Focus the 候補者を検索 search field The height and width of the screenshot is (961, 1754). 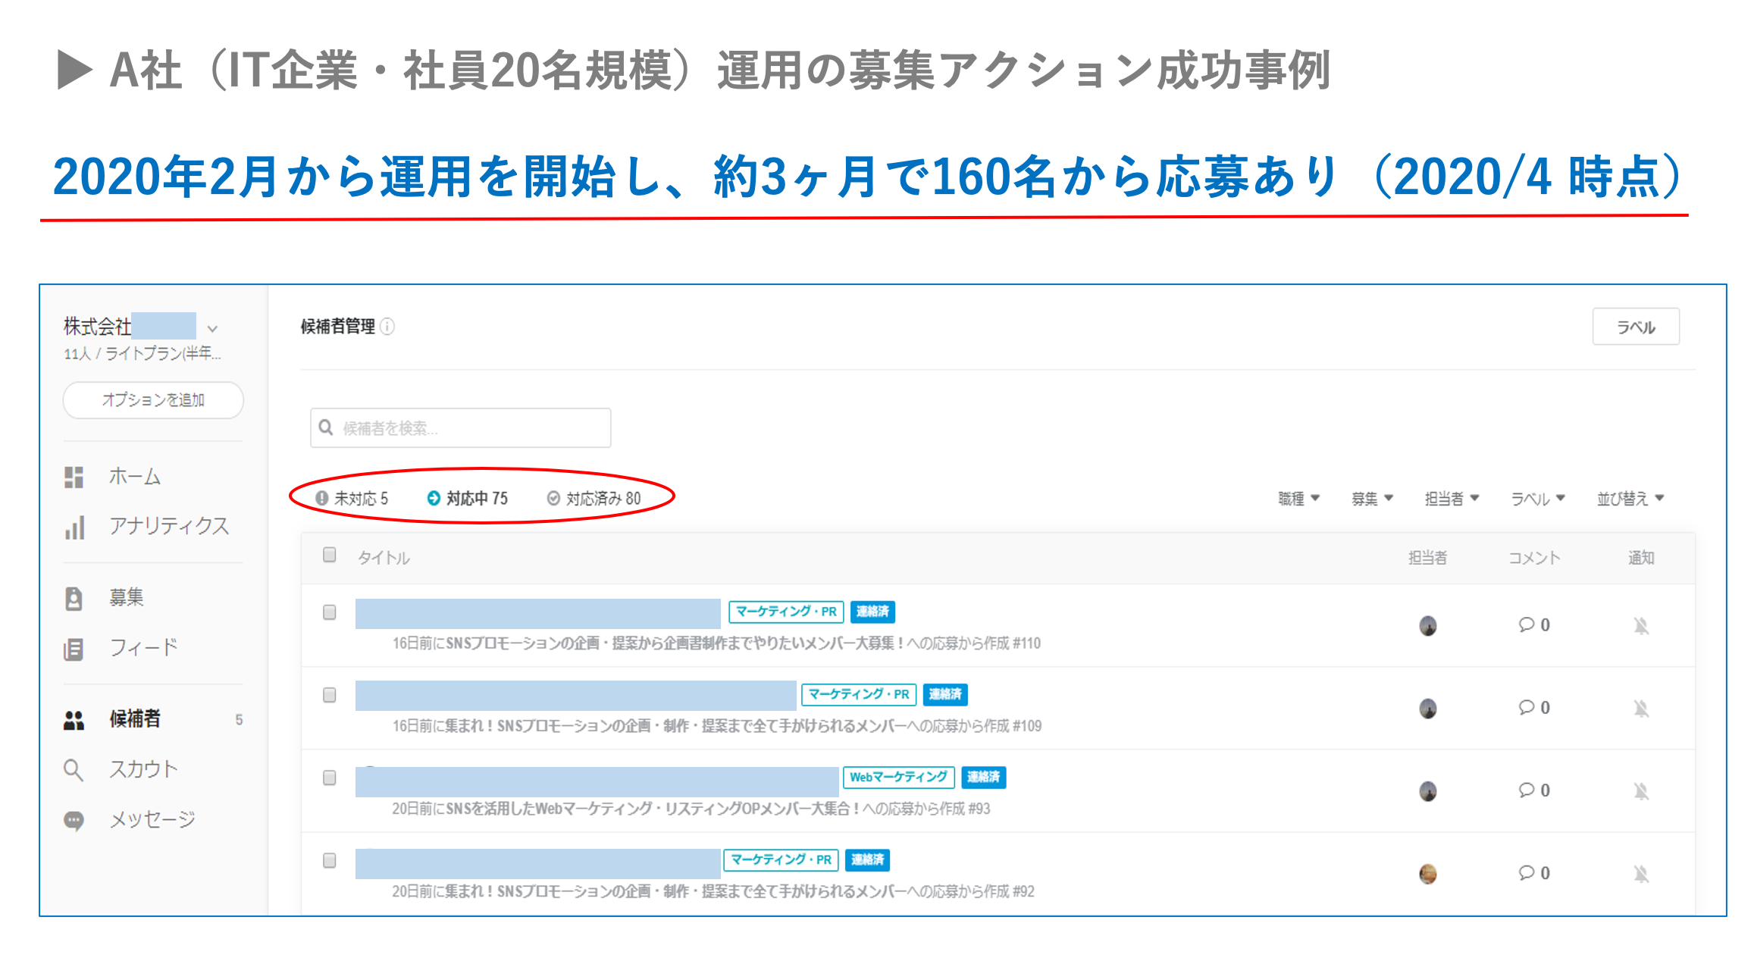(x=460, y=428)
